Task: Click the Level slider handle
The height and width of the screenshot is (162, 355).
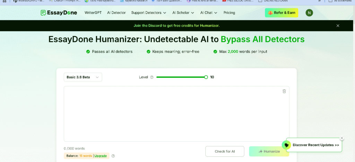Action: coord(206,77)
